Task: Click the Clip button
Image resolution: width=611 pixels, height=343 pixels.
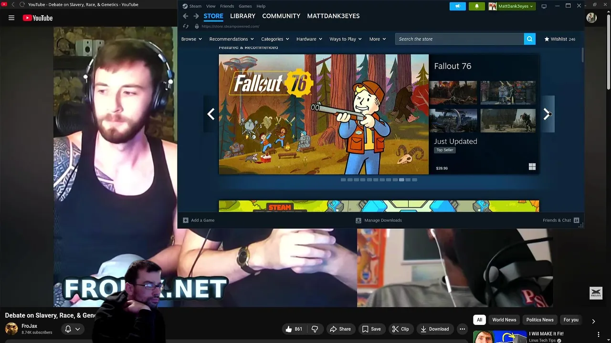Action: coord(400,329)
